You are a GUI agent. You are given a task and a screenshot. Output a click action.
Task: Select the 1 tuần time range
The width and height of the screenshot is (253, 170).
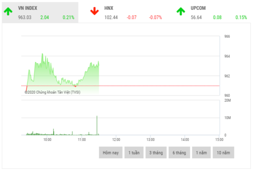[134, 153]
